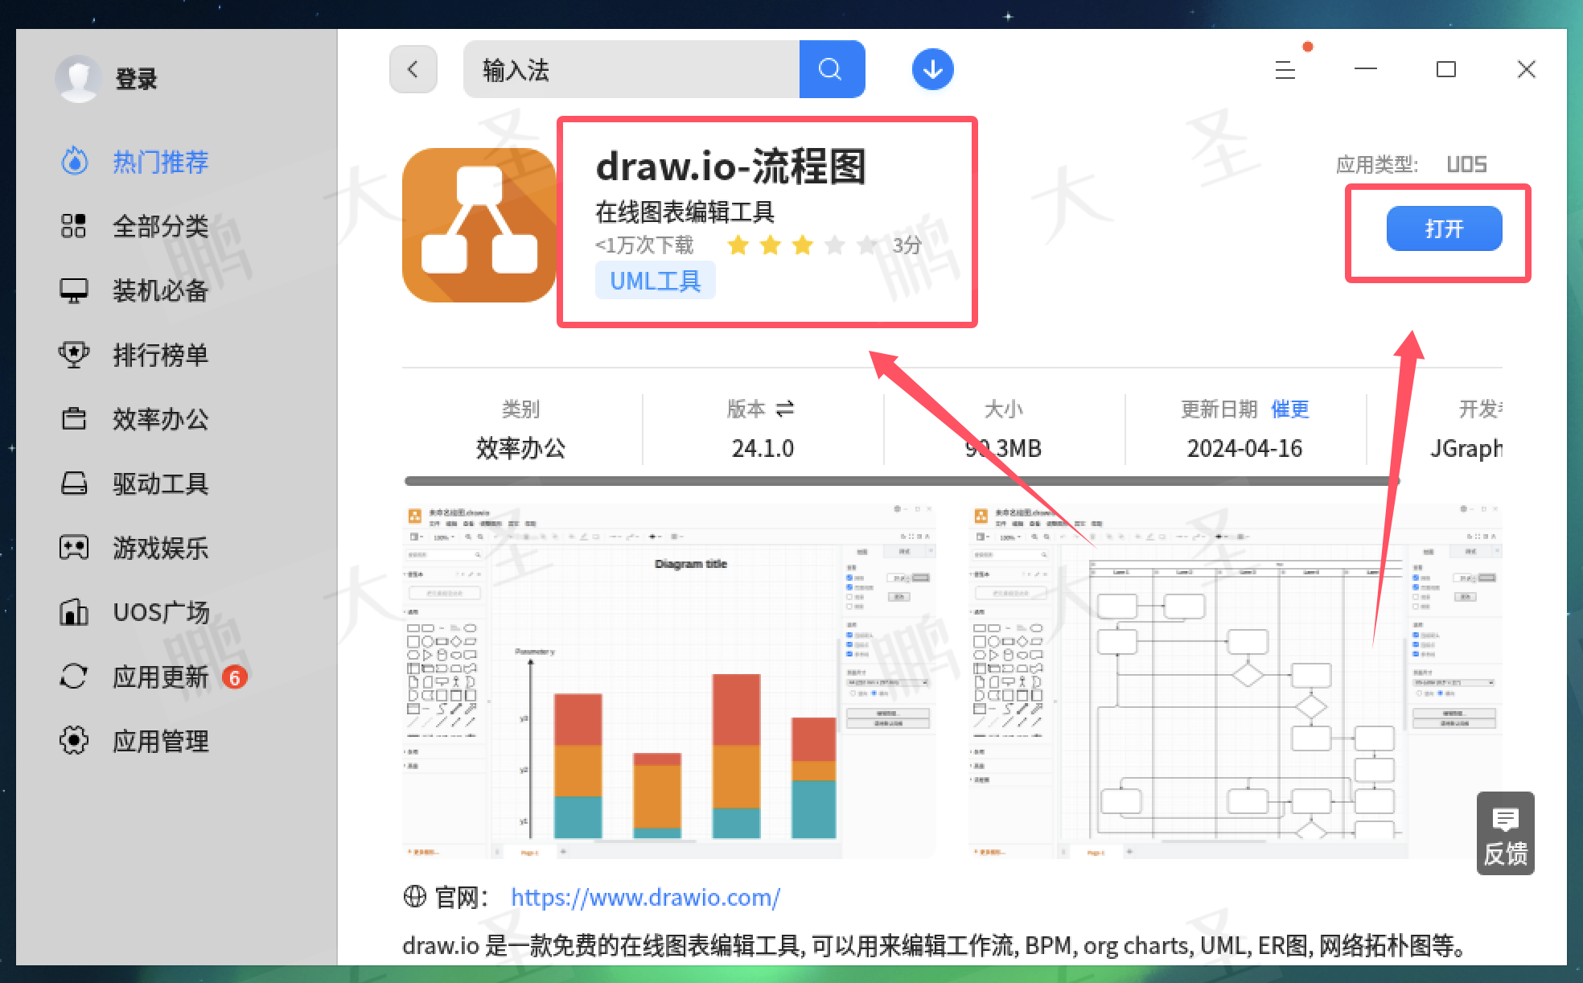Open 应用更新 with 6 updates
The height and width of the screenshot is (983, 1583).
pos(159,677)
